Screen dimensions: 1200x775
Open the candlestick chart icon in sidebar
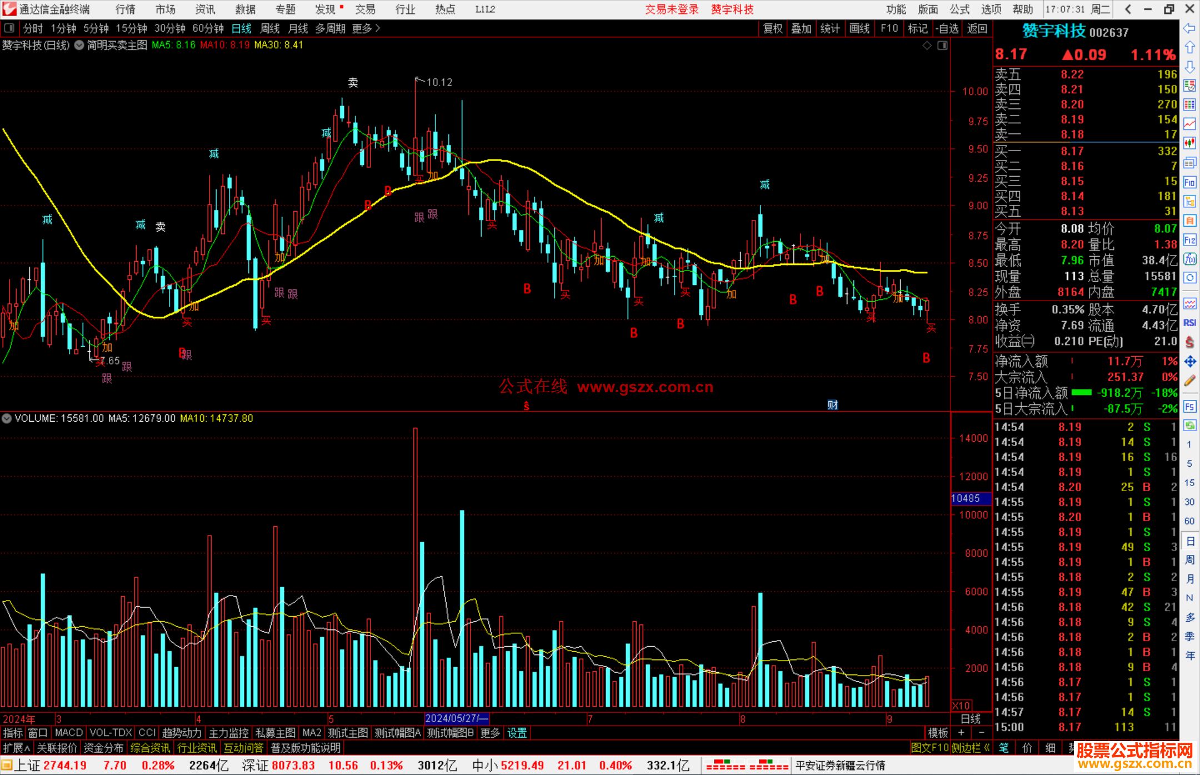pyautogui.click(x=1189, y=143)
